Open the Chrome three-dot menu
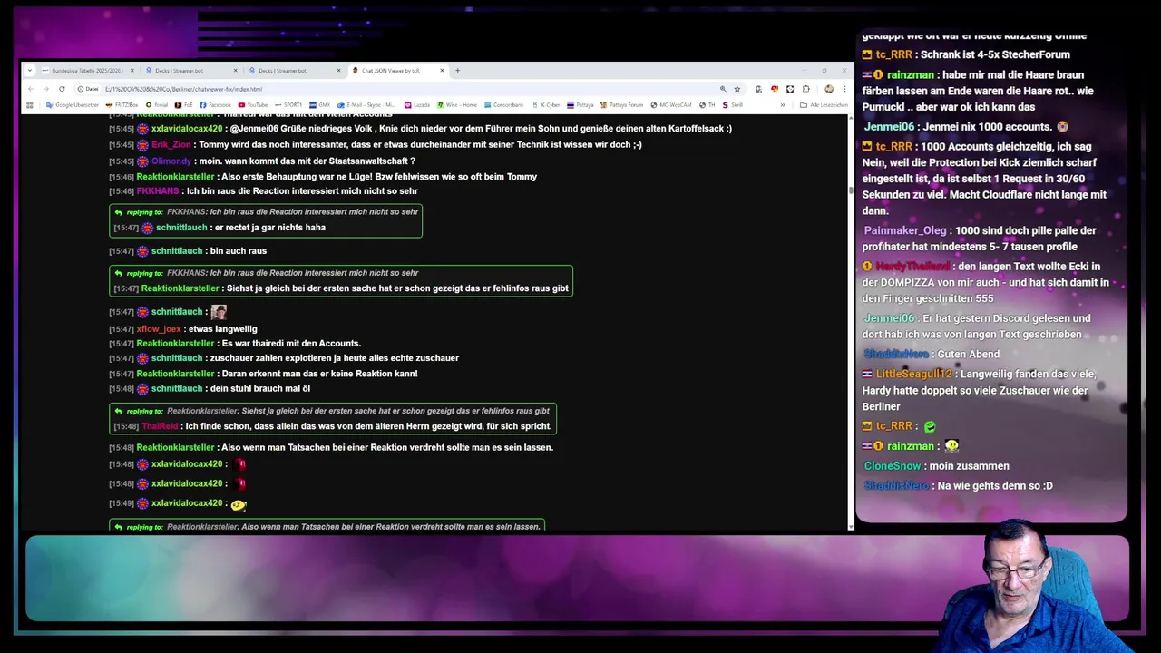 tap(845, 89)
